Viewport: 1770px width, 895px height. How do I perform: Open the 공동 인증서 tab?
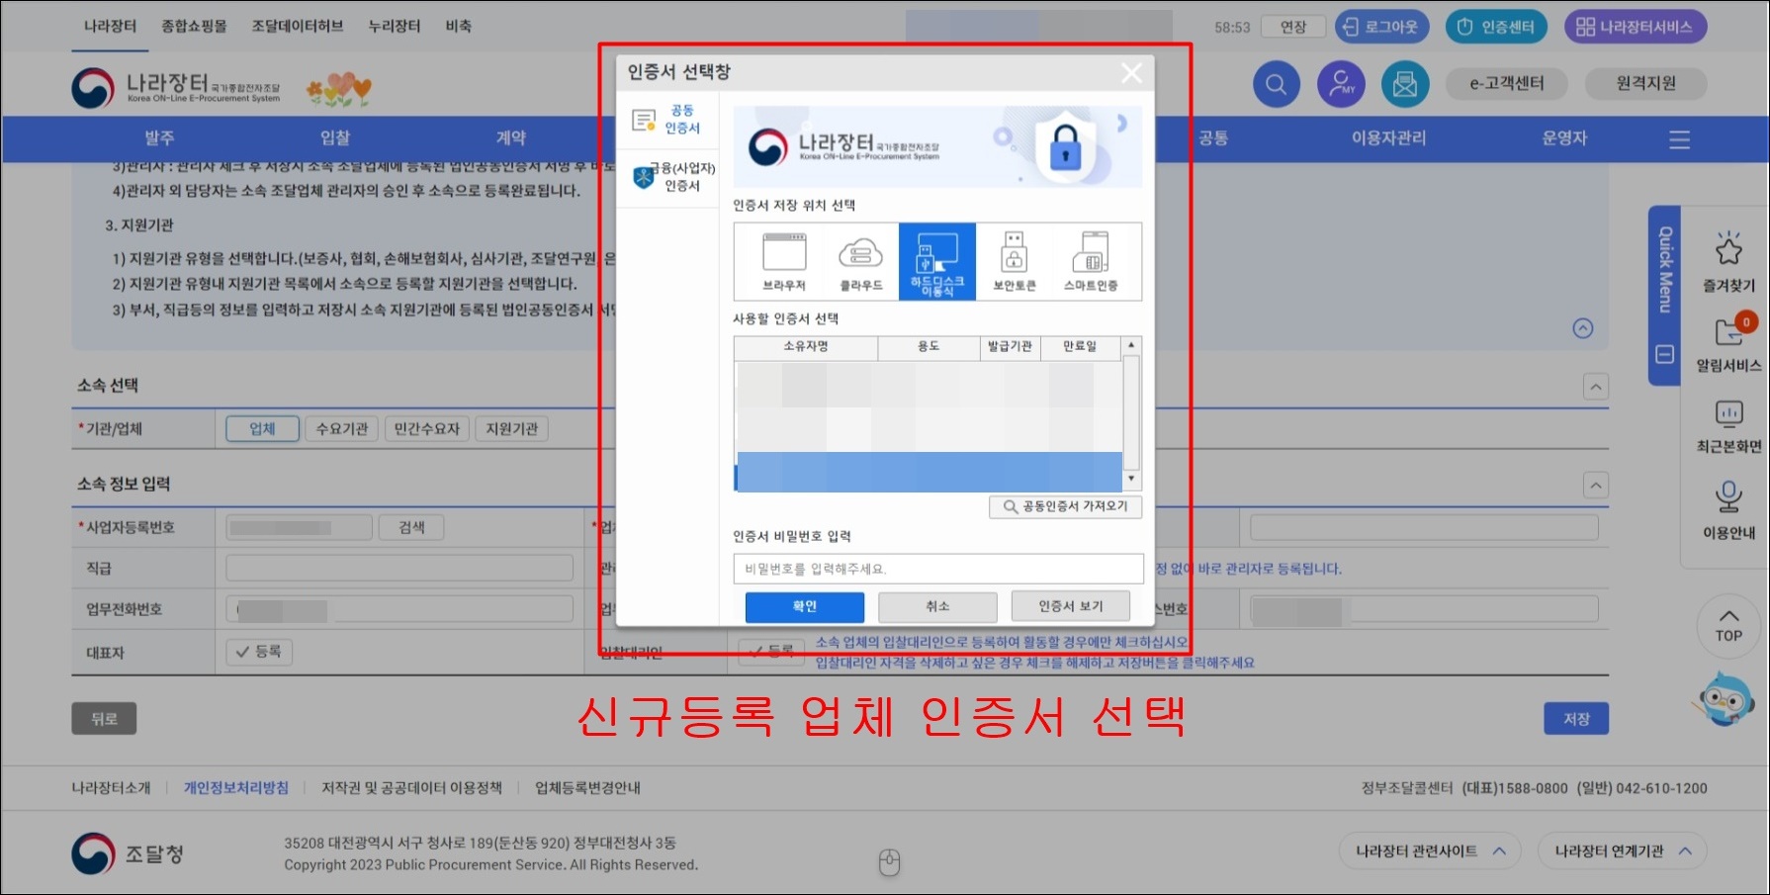tap(667, 120)
